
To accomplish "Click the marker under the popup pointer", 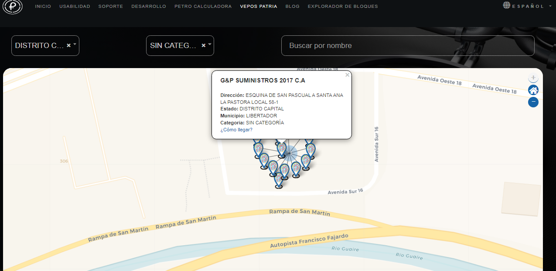I will click(282, 149).
